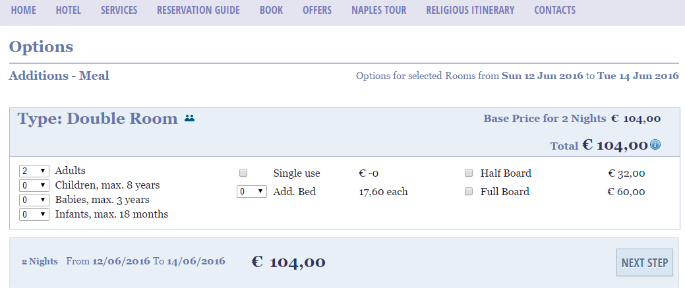Open the BOOK page
685x300 pixels.
271,10
